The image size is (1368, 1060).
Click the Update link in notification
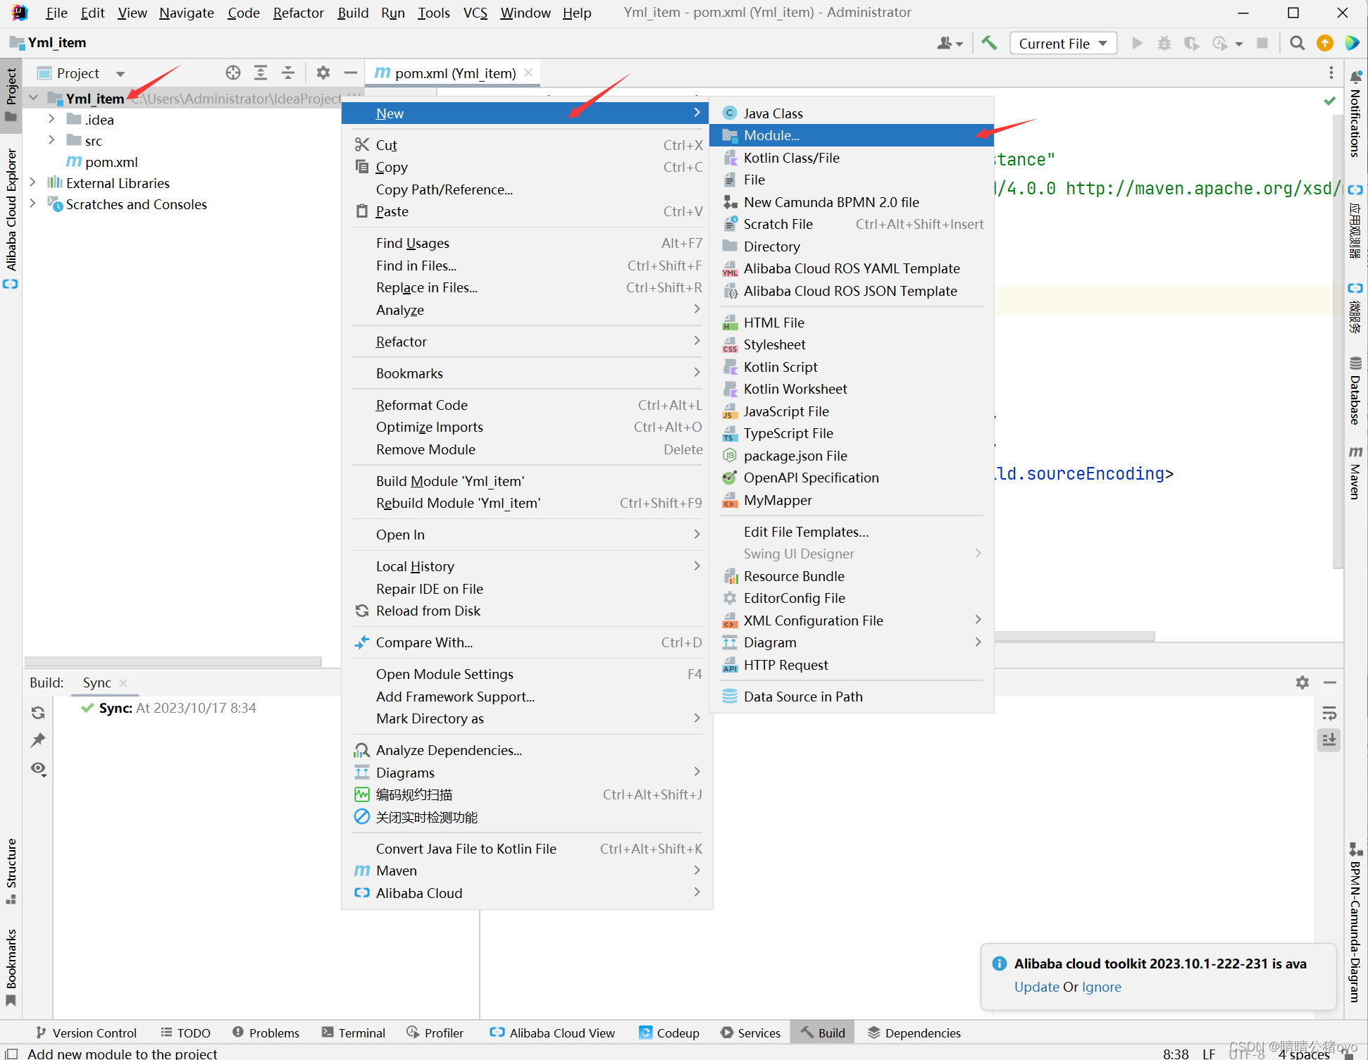click(1036, 987)
